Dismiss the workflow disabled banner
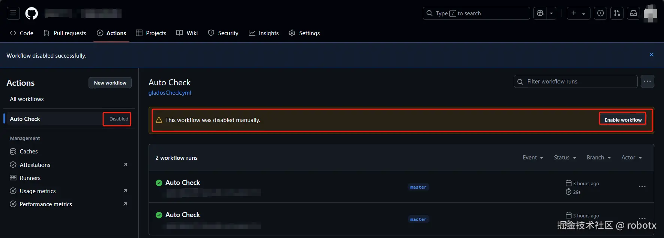 652,55
